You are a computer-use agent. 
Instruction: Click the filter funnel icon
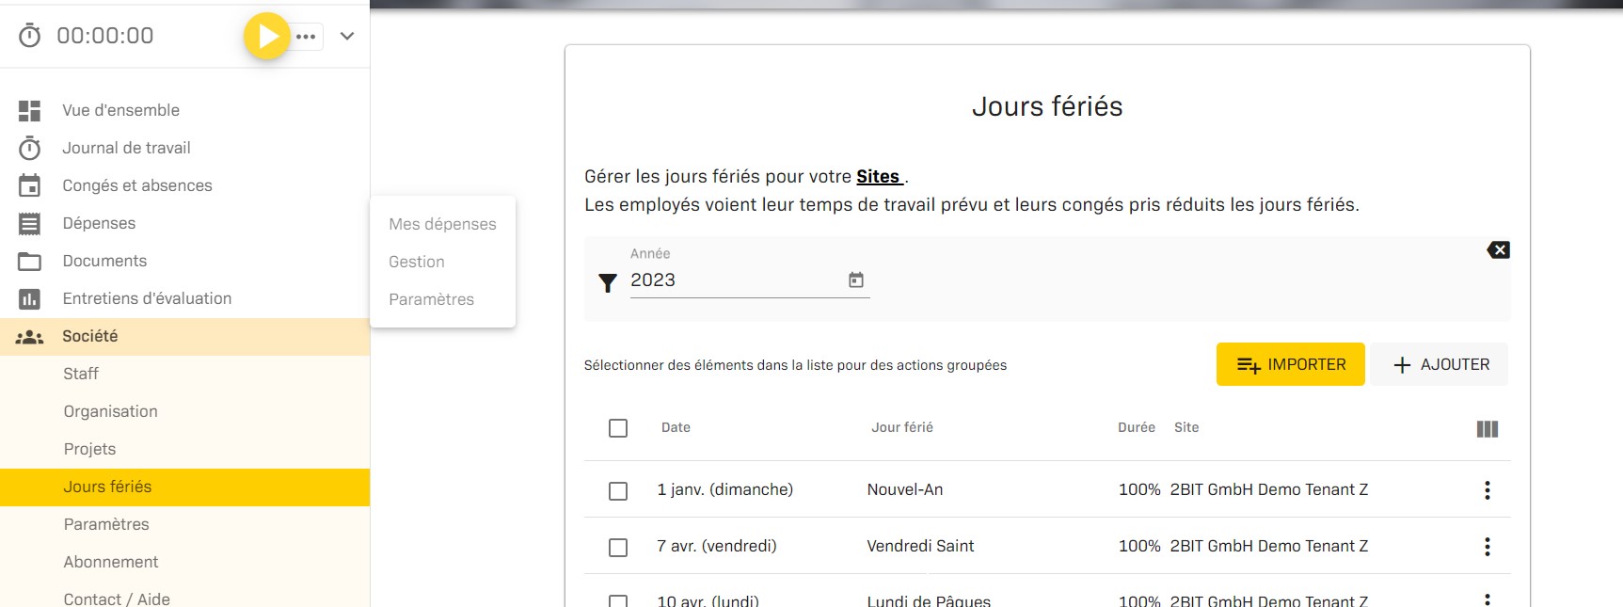608,282
